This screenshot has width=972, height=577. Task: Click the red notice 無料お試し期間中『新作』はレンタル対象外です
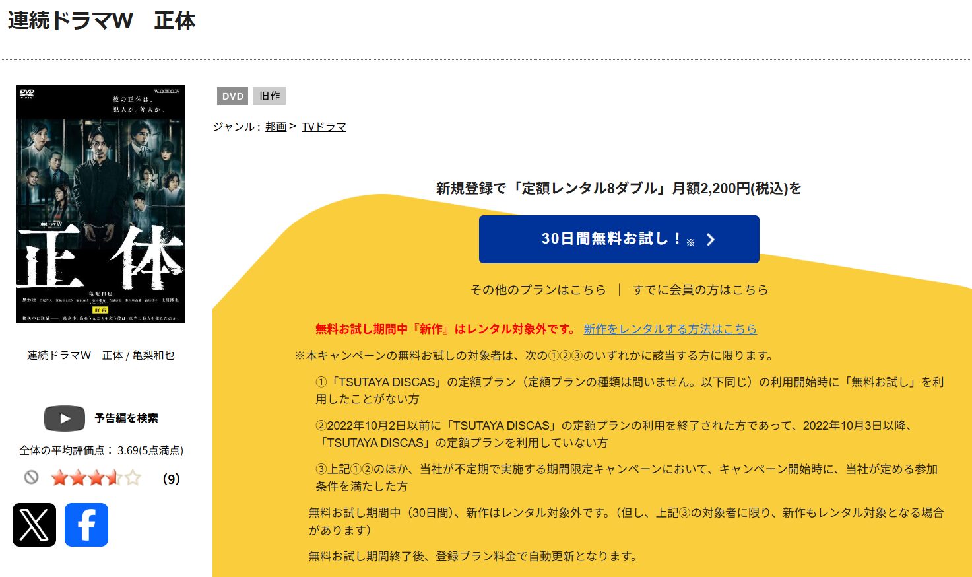[445, 329]
